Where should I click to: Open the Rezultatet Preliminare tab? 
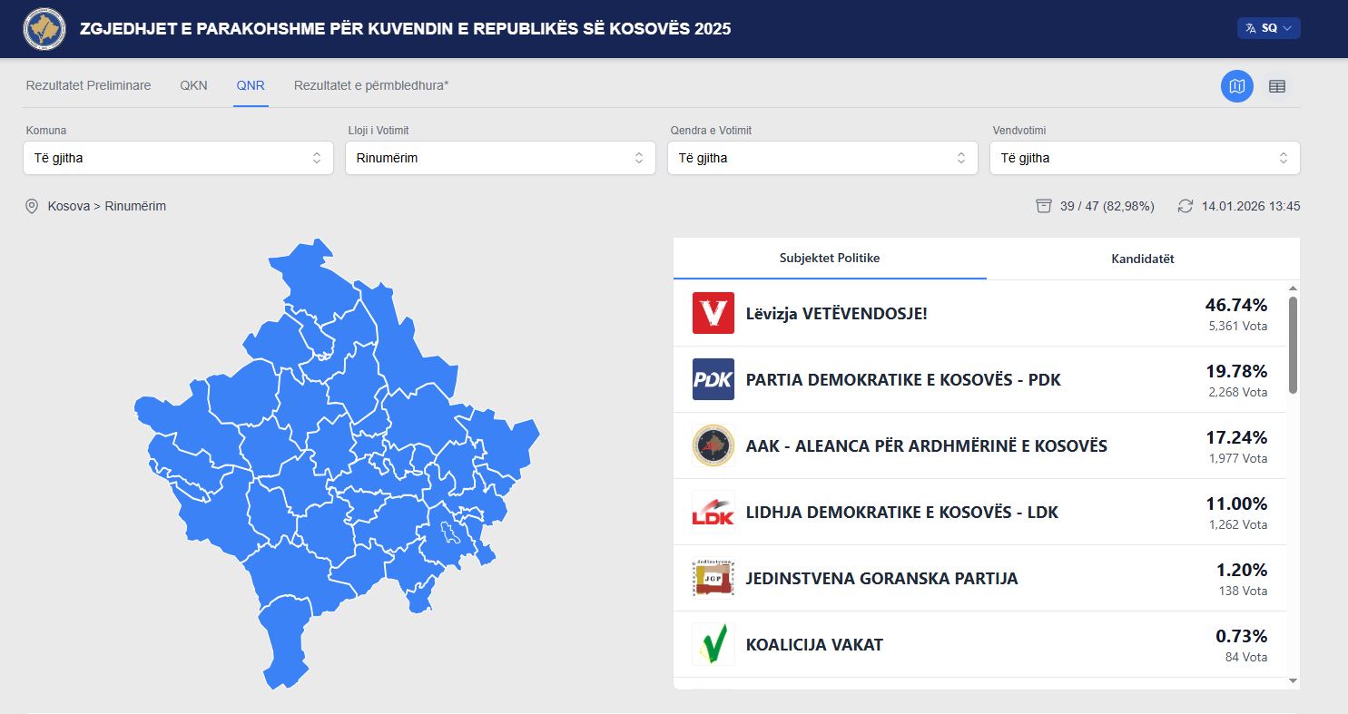click(88, 85)
